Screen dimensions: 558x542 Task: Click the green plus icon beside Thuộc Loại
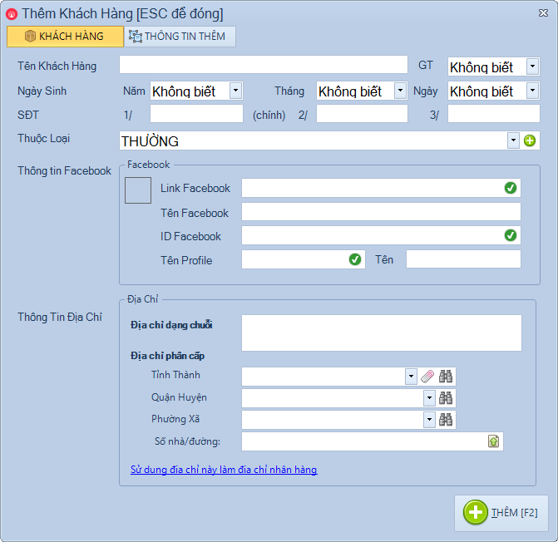pyautogui.click(x=530, y=140)
